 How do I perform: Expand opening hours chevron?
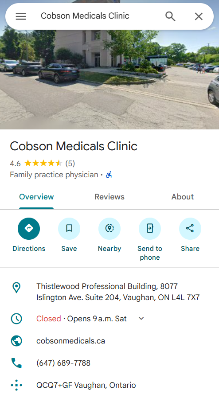click(x=141, y=319)
